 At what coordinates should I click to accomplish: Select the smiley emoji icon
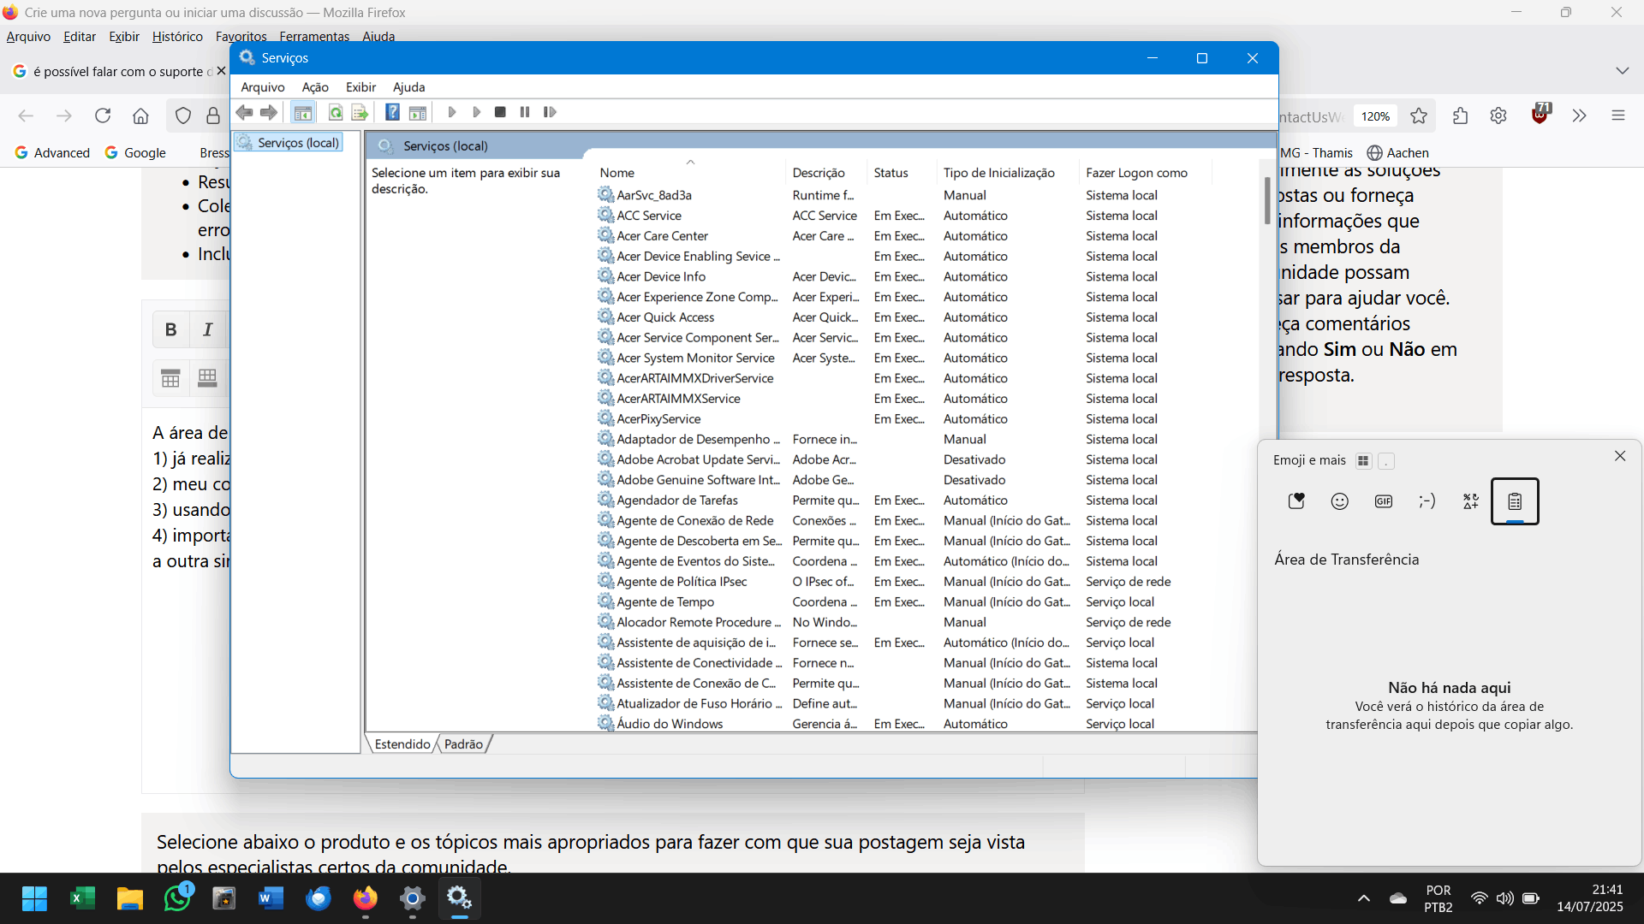pos(1339,501)
